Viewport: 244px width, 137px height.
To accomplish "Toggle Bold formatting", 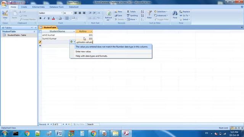I will point(40,18).
